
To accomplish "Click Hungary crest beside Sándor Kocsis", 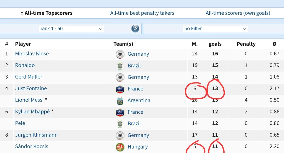I will pos(120,147).
